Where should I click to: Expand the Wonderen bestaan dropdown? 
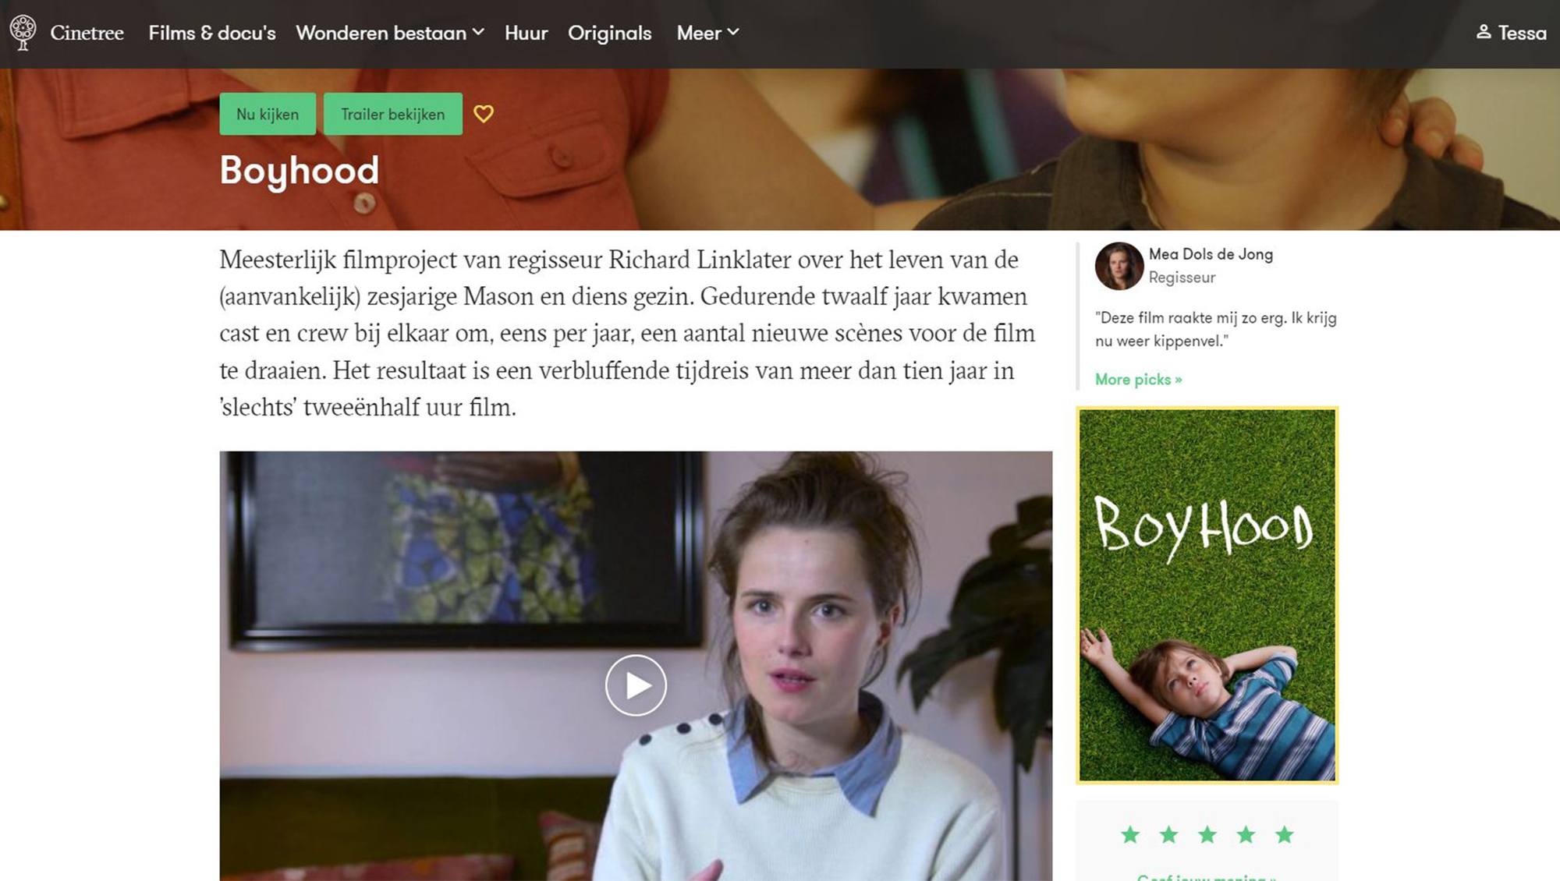click(x=390, y=34)
